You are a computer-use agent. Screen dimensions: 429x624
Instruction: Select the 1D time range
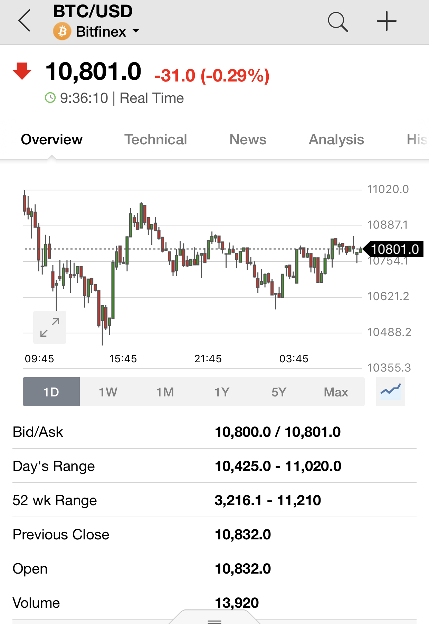[51, 392]
